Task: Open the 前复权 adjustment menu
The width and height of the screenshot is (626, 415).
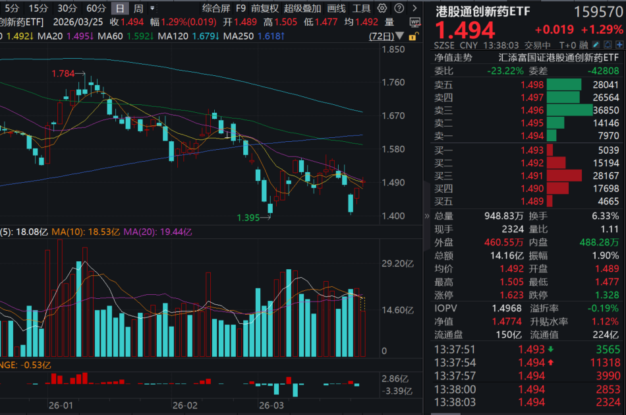Action: click(x=264, y=9)
